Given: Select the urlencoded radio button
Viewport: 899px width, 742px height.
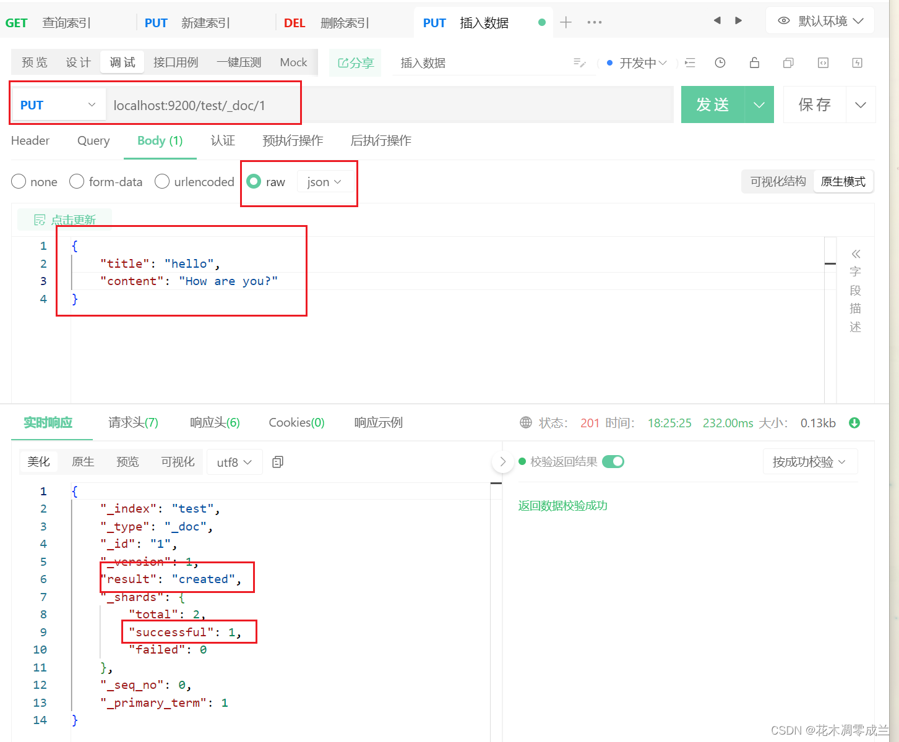Looking at the screenshot, I should [x=162, y=181].
